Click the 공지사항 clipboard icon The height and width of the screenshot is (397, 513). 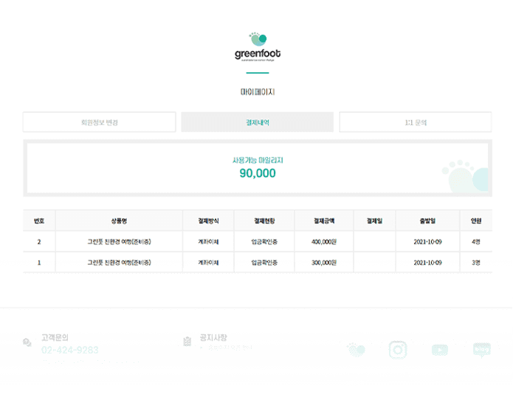[x=187, y=342]
